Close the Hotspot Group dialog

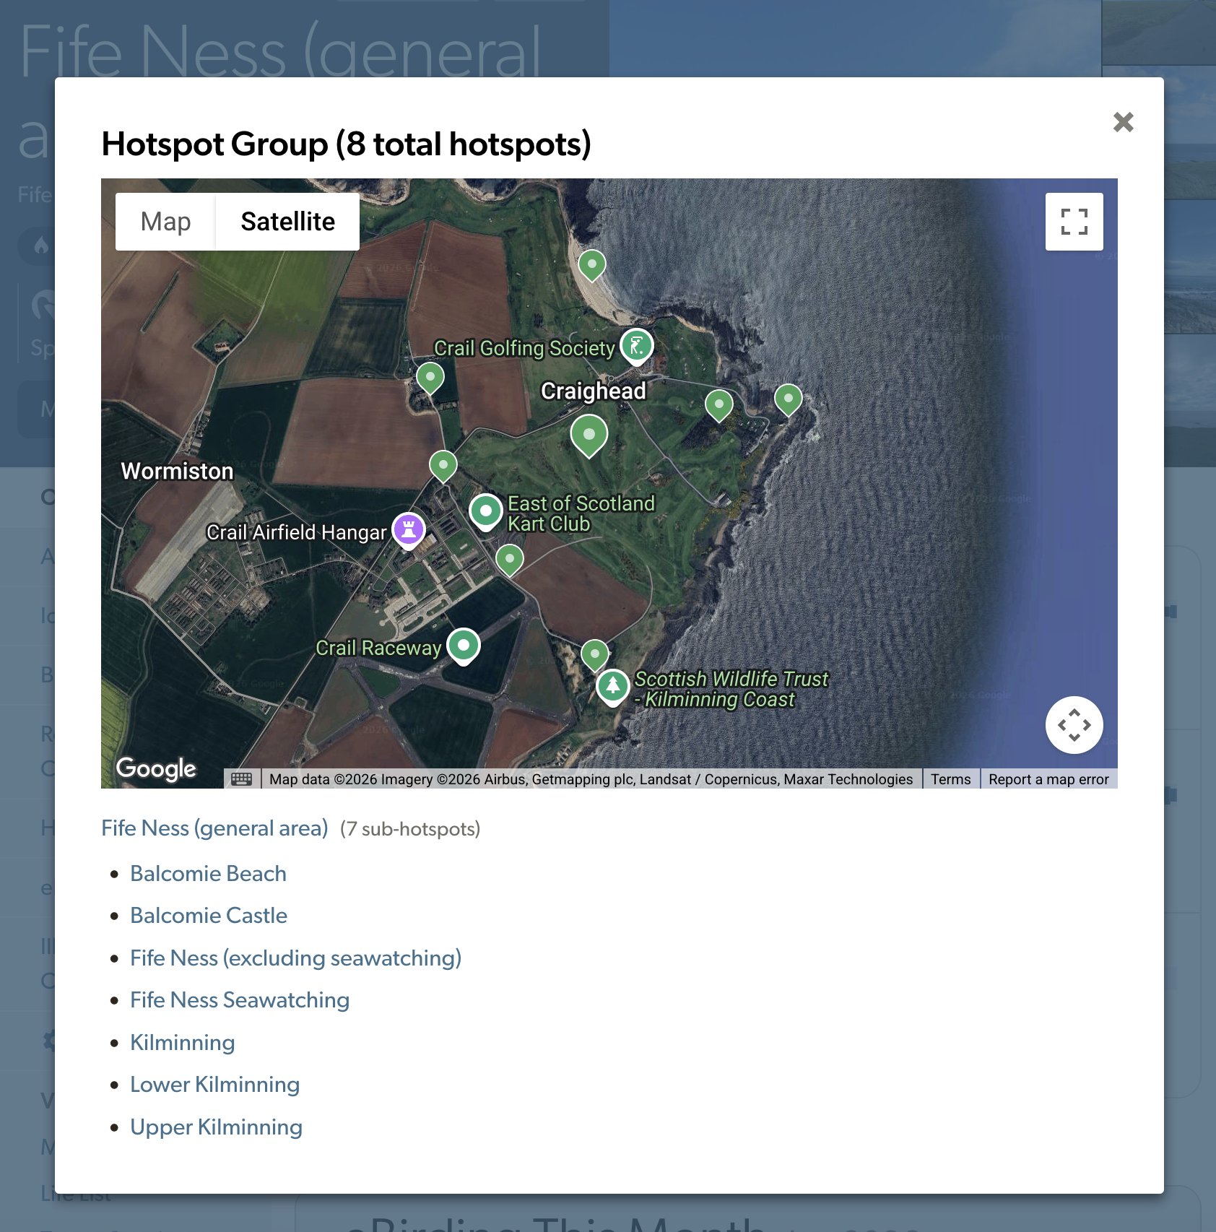(1123, 122)
